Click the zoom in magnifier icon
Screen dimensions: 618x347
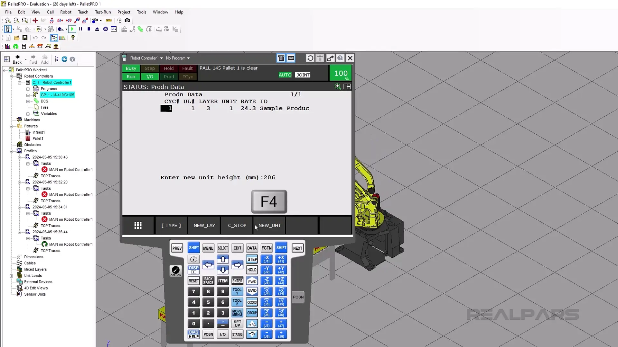tap(8, 20)
